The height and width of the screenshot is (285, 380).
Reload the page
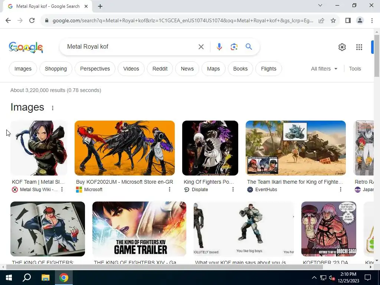coord(32,21)
